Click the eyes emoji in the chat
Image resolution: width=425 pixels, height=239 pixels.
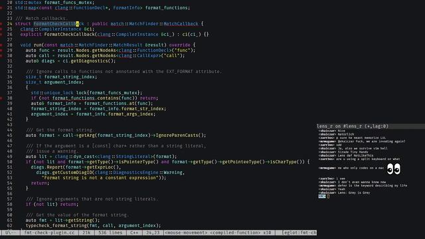click(393, 169)
